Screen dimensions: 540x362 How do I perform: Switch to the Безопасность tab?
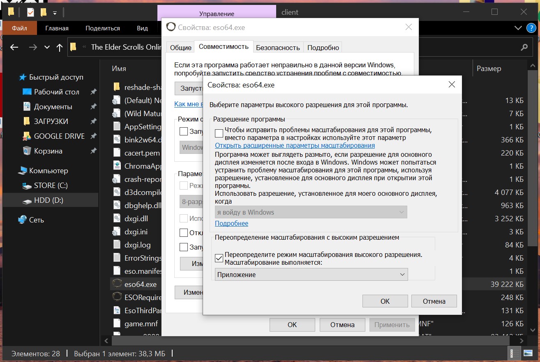[278, 48]
